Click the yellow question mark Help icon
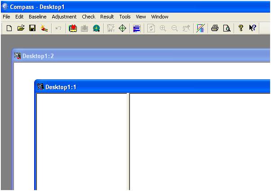The image size is (271, 191). click(x=241, y=28)
